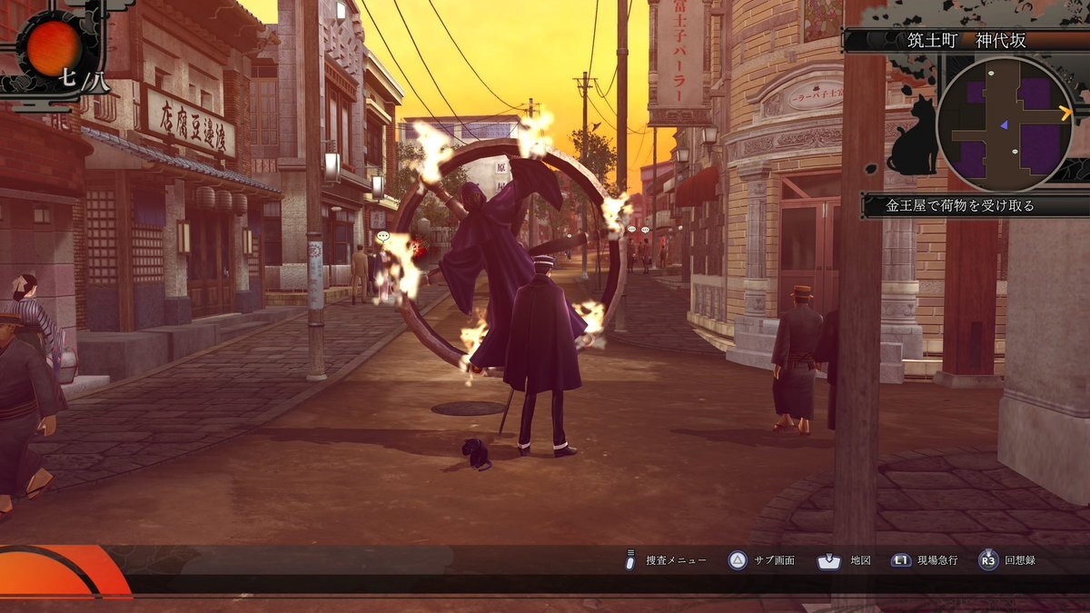The image size is (1090, 613).
Task: Click the black cat silhouette beside the minimap
Action: point(912,136)
